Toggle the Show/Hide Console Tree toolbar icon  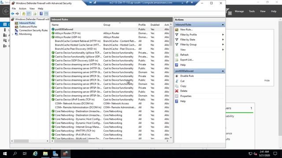click(29, 14)
